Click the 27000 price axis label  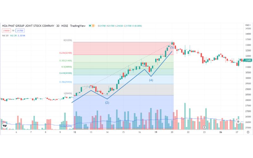248,111
